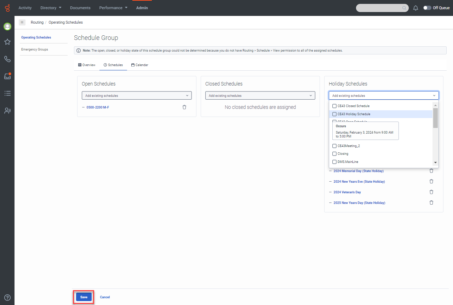The height and width of the screenshot is (305, 453).
Task: Delete the 0500-2200 M-F open schedule
Action: click(x=184, y=107)
